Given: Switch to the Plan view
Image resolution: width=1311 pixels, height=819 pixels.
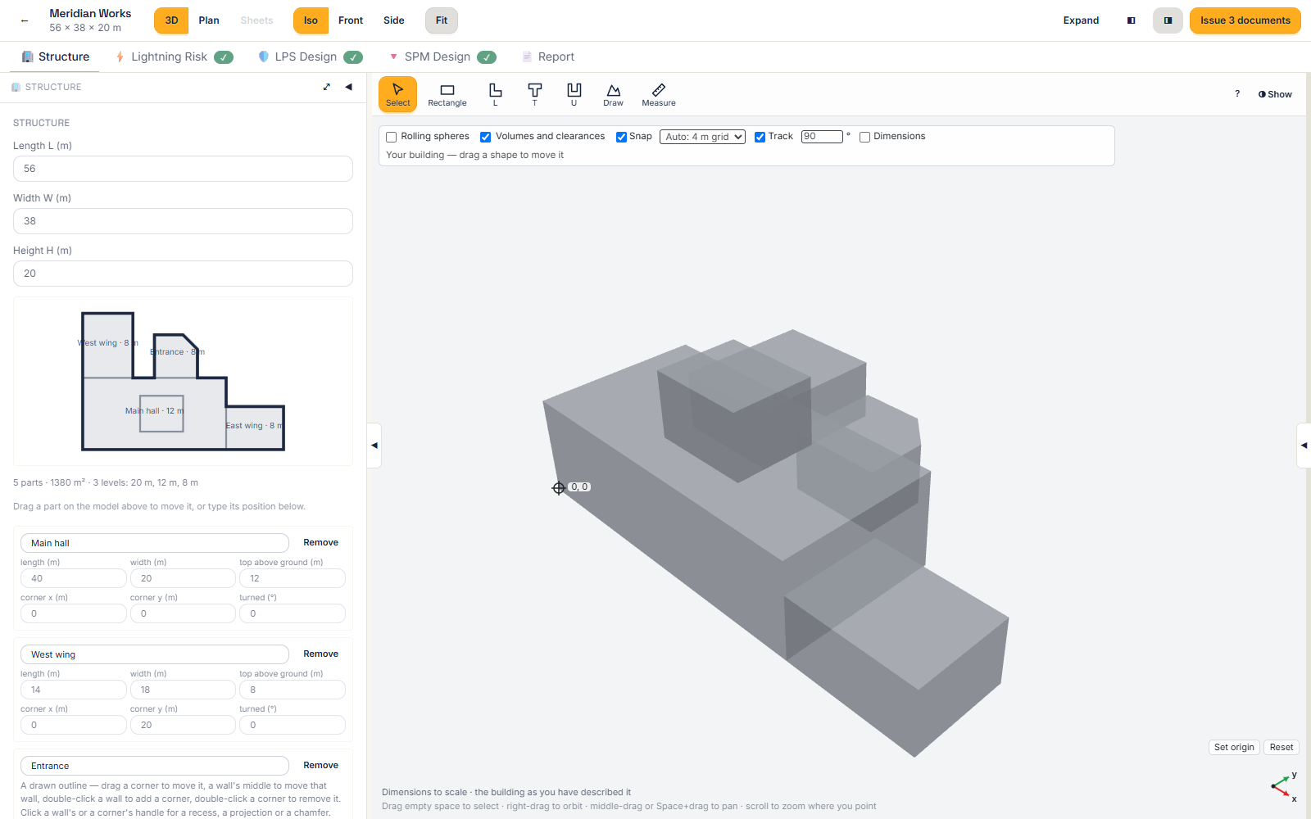Looking at the screenshot, I should 209,20.
